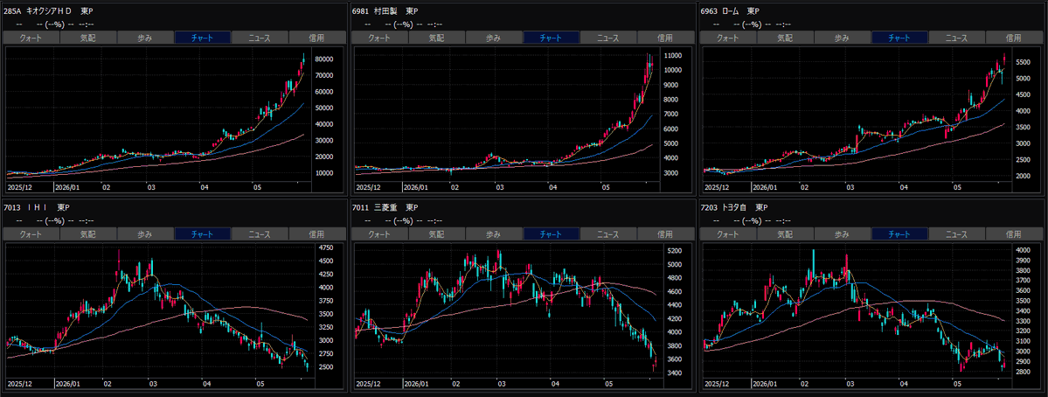Click the 7011 三菱重 panel title
This screenshot has height=397, width=1048.
pos(385,207)
